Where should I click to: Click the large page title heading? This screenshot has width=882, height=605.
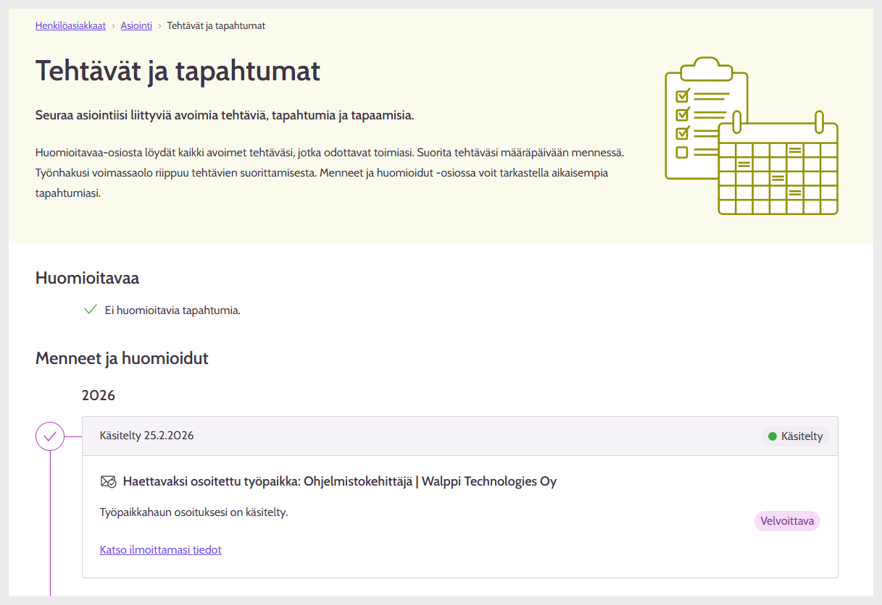point(178,72)
